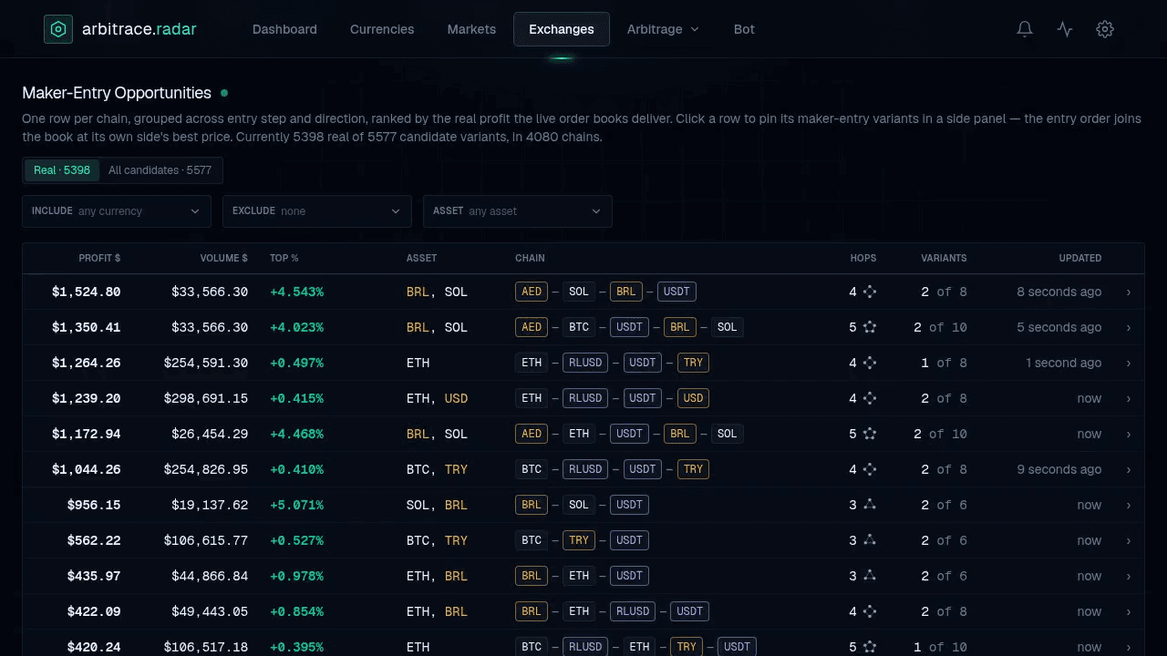
Task: Go to the Dashboard tab
Action: (284, 29)
